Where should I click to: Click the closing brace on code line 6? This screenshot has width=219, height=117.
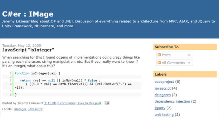pyautogui.click(x=16, y=95)
